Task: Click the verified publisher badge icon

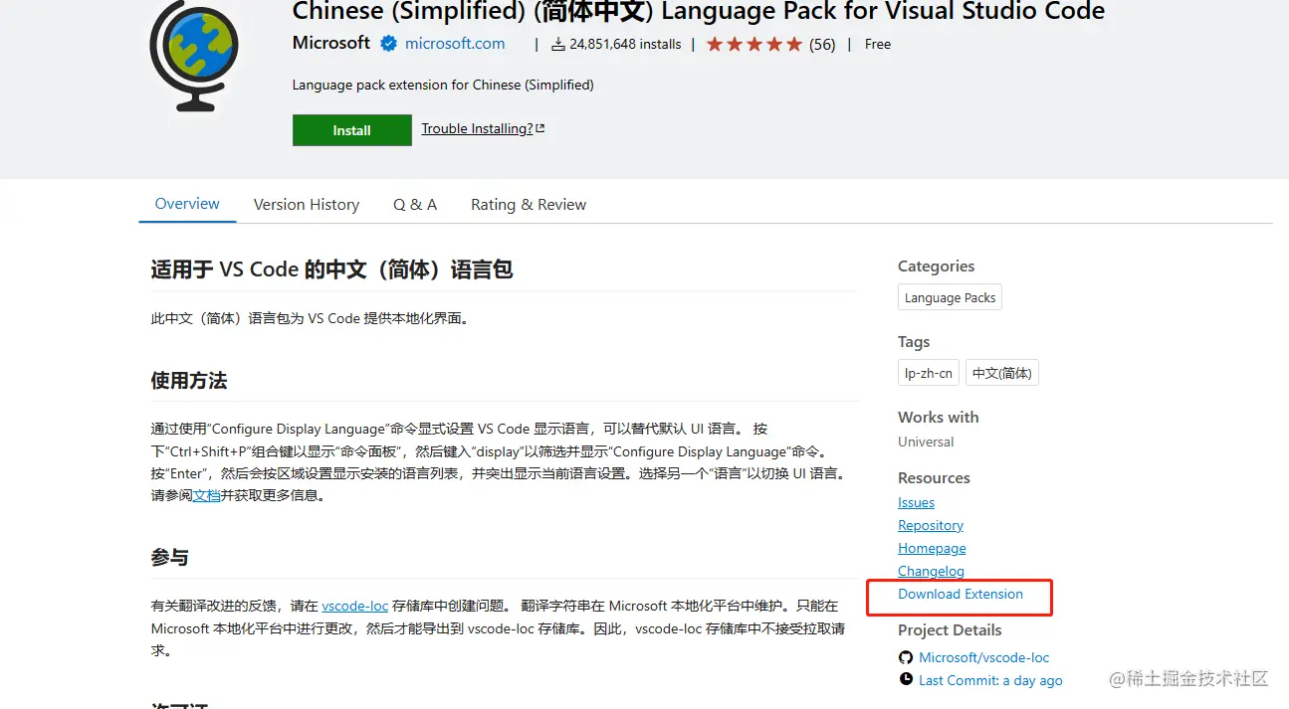Action: tap(389, 44)
